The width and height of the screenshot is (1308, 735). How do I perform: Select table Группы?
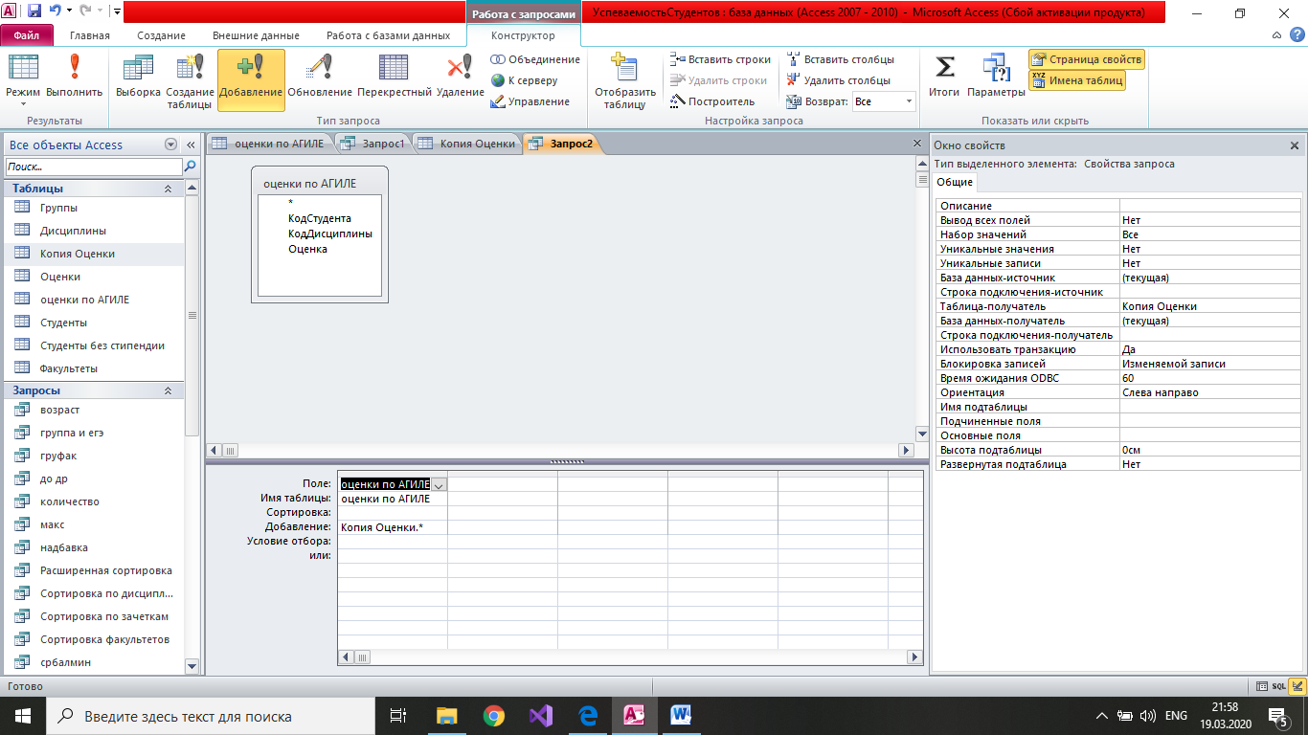tap(93, 208)
